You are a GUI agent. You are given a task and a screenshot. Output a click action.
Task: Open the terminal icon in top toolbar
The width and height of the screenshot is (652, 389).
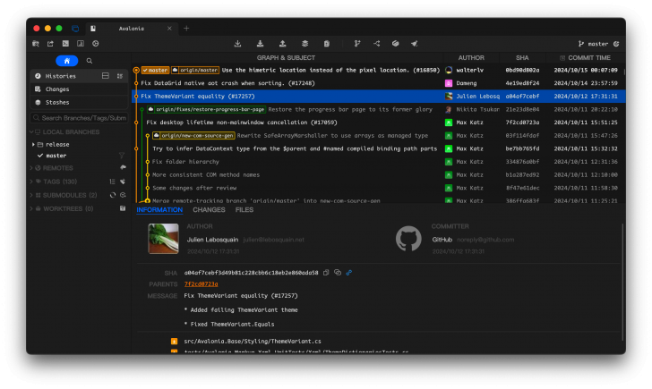(x=65, y=44)
